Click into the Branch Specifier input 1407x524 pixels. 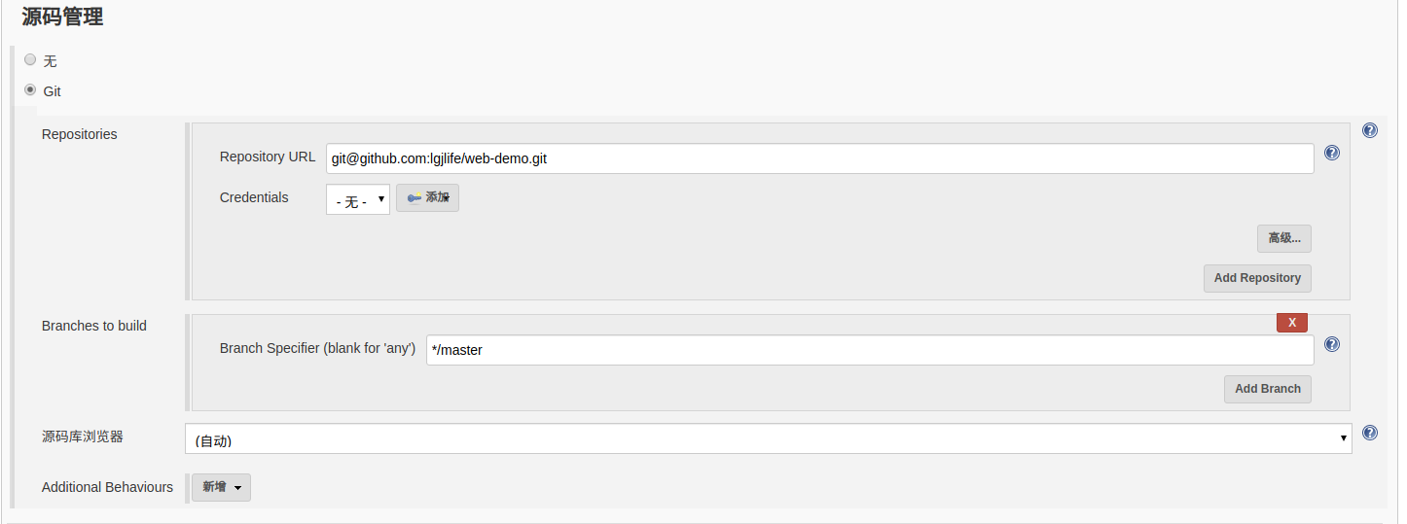pos(869,350)
